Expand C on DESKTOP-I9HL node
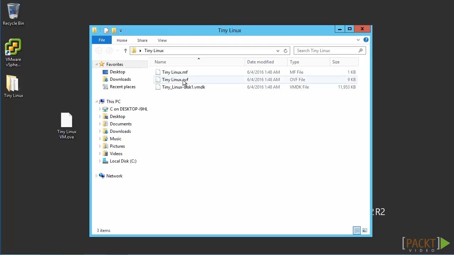 point(100,109)
